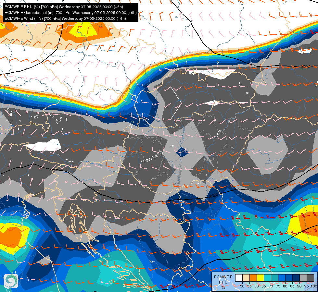The width and height of the screenshot is (318, 292).
Task: Select the bright blue 75–80% legend swatch
Action: tap(282, 278)
